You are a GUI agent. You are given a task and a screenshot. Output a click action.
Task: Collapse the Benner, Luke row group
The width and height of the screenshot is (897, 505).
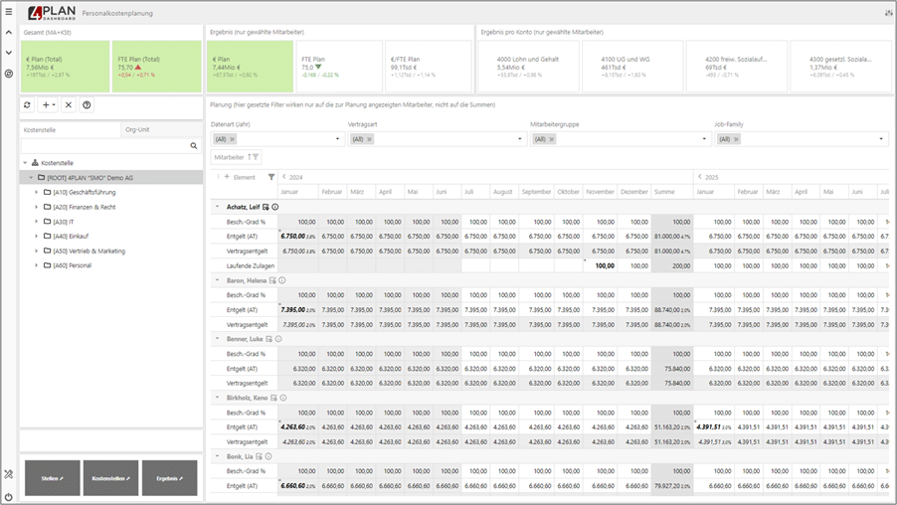pos(218,339)
